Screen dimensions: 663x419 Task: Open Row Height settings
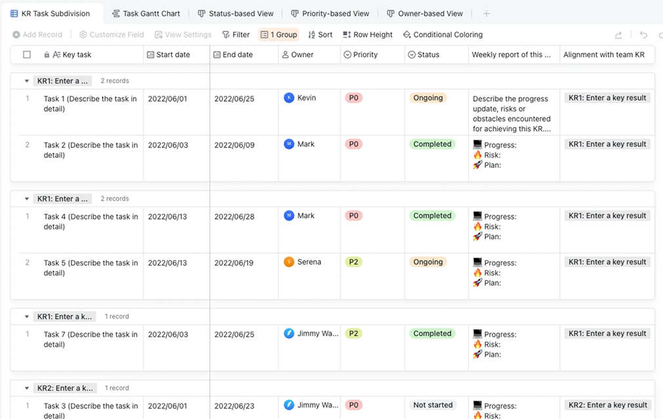click(x=368, y=35)
